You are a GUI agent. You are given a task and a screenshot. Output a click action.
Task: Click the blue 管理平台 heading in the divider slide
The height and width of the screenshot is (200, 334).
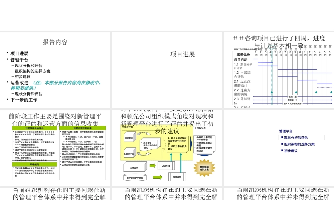(x=286, y=131)
